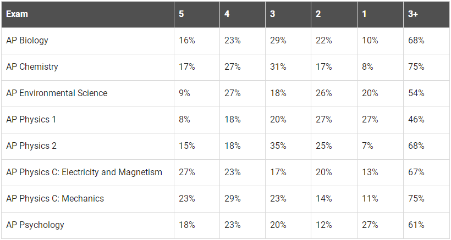Click the AP Psychology exam name
Viewport: 451px width, 240px height.
click(x=35, y=225)
